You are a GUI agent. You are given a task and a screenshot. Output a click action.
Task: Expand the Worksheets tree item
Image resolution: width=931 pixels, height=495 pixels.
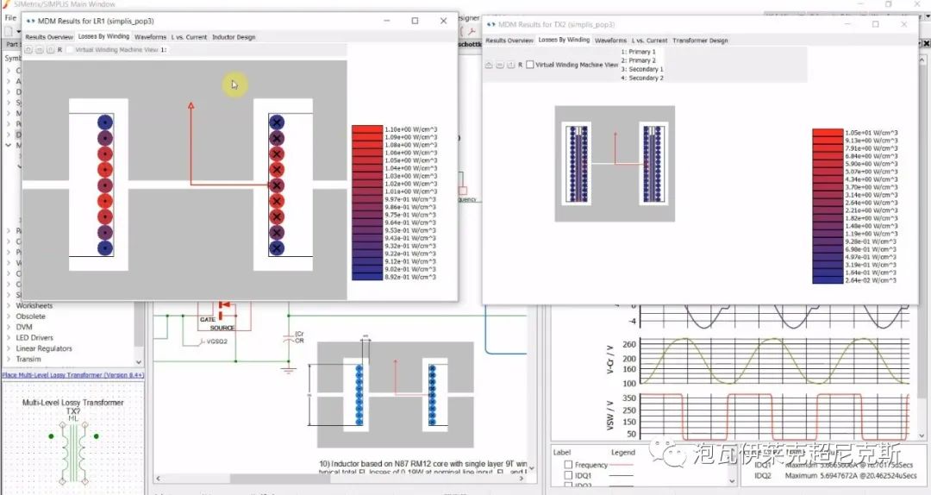pyautogui.click(x=9, y=306)
